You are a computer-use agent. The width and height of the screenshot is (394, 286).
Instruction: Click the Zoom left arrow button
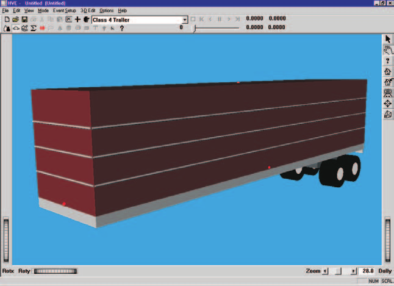click(x=325, y=271)
